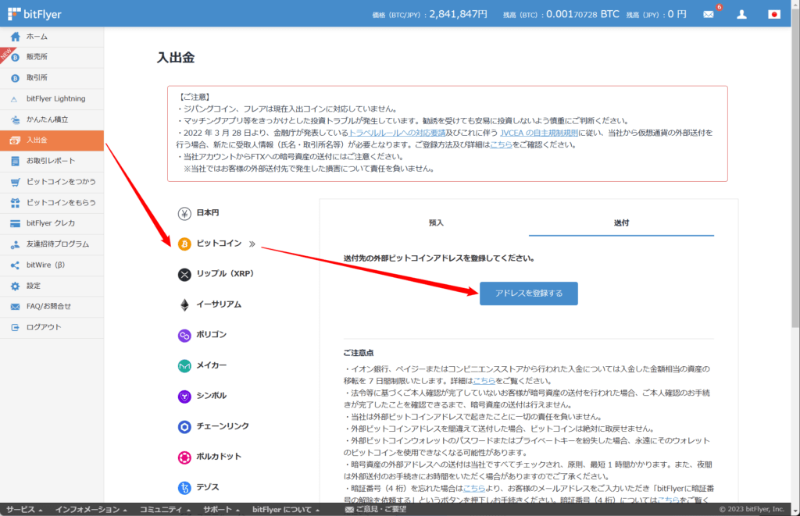800x516 pixels.
Task: Select the Maker teal icon
Action: 184,365
